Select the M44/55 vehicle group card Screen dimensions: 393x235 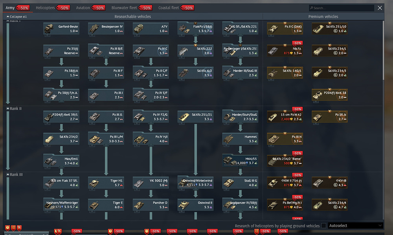pos(240,161)
